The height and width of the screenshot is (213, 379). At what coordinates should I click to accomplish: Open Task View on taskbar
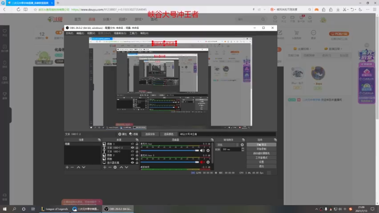[33, 209]
